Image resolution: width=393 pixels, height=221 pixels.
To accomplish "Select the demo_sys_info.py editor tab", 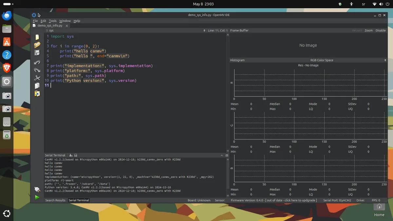I will 50,26.
